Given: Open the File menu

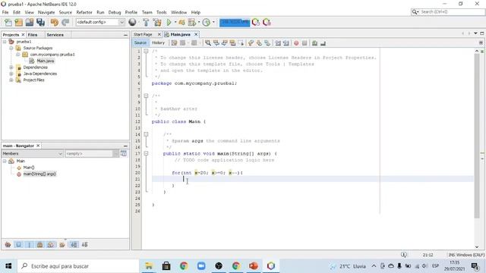Looking at the screenshot, I should pyautogui.click(x=5, y=12).
